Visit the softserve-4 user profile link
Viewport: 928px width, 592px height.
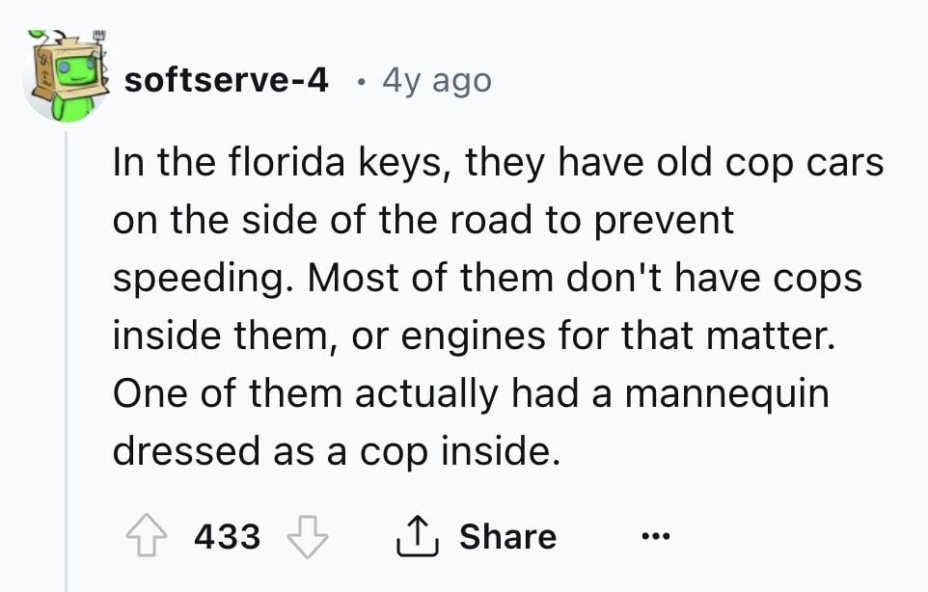(226, 80)
